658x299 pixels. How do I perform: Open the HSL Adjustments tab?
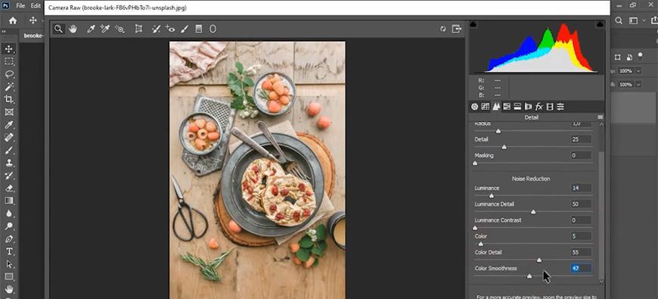pyautogui.click(x=507, y=107)
